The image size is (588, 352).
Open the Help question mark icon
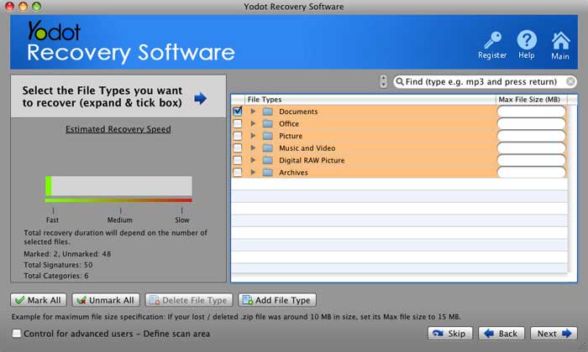coord(527,39)
